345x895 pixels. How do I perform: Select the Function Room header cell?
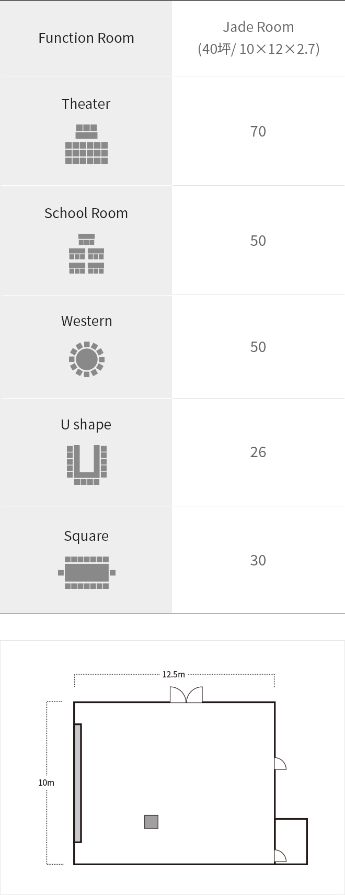86,38
